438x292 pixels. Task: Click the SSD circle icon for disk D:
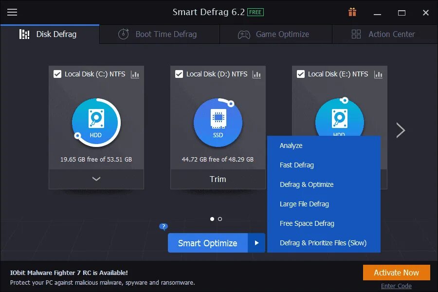(218, 122)
